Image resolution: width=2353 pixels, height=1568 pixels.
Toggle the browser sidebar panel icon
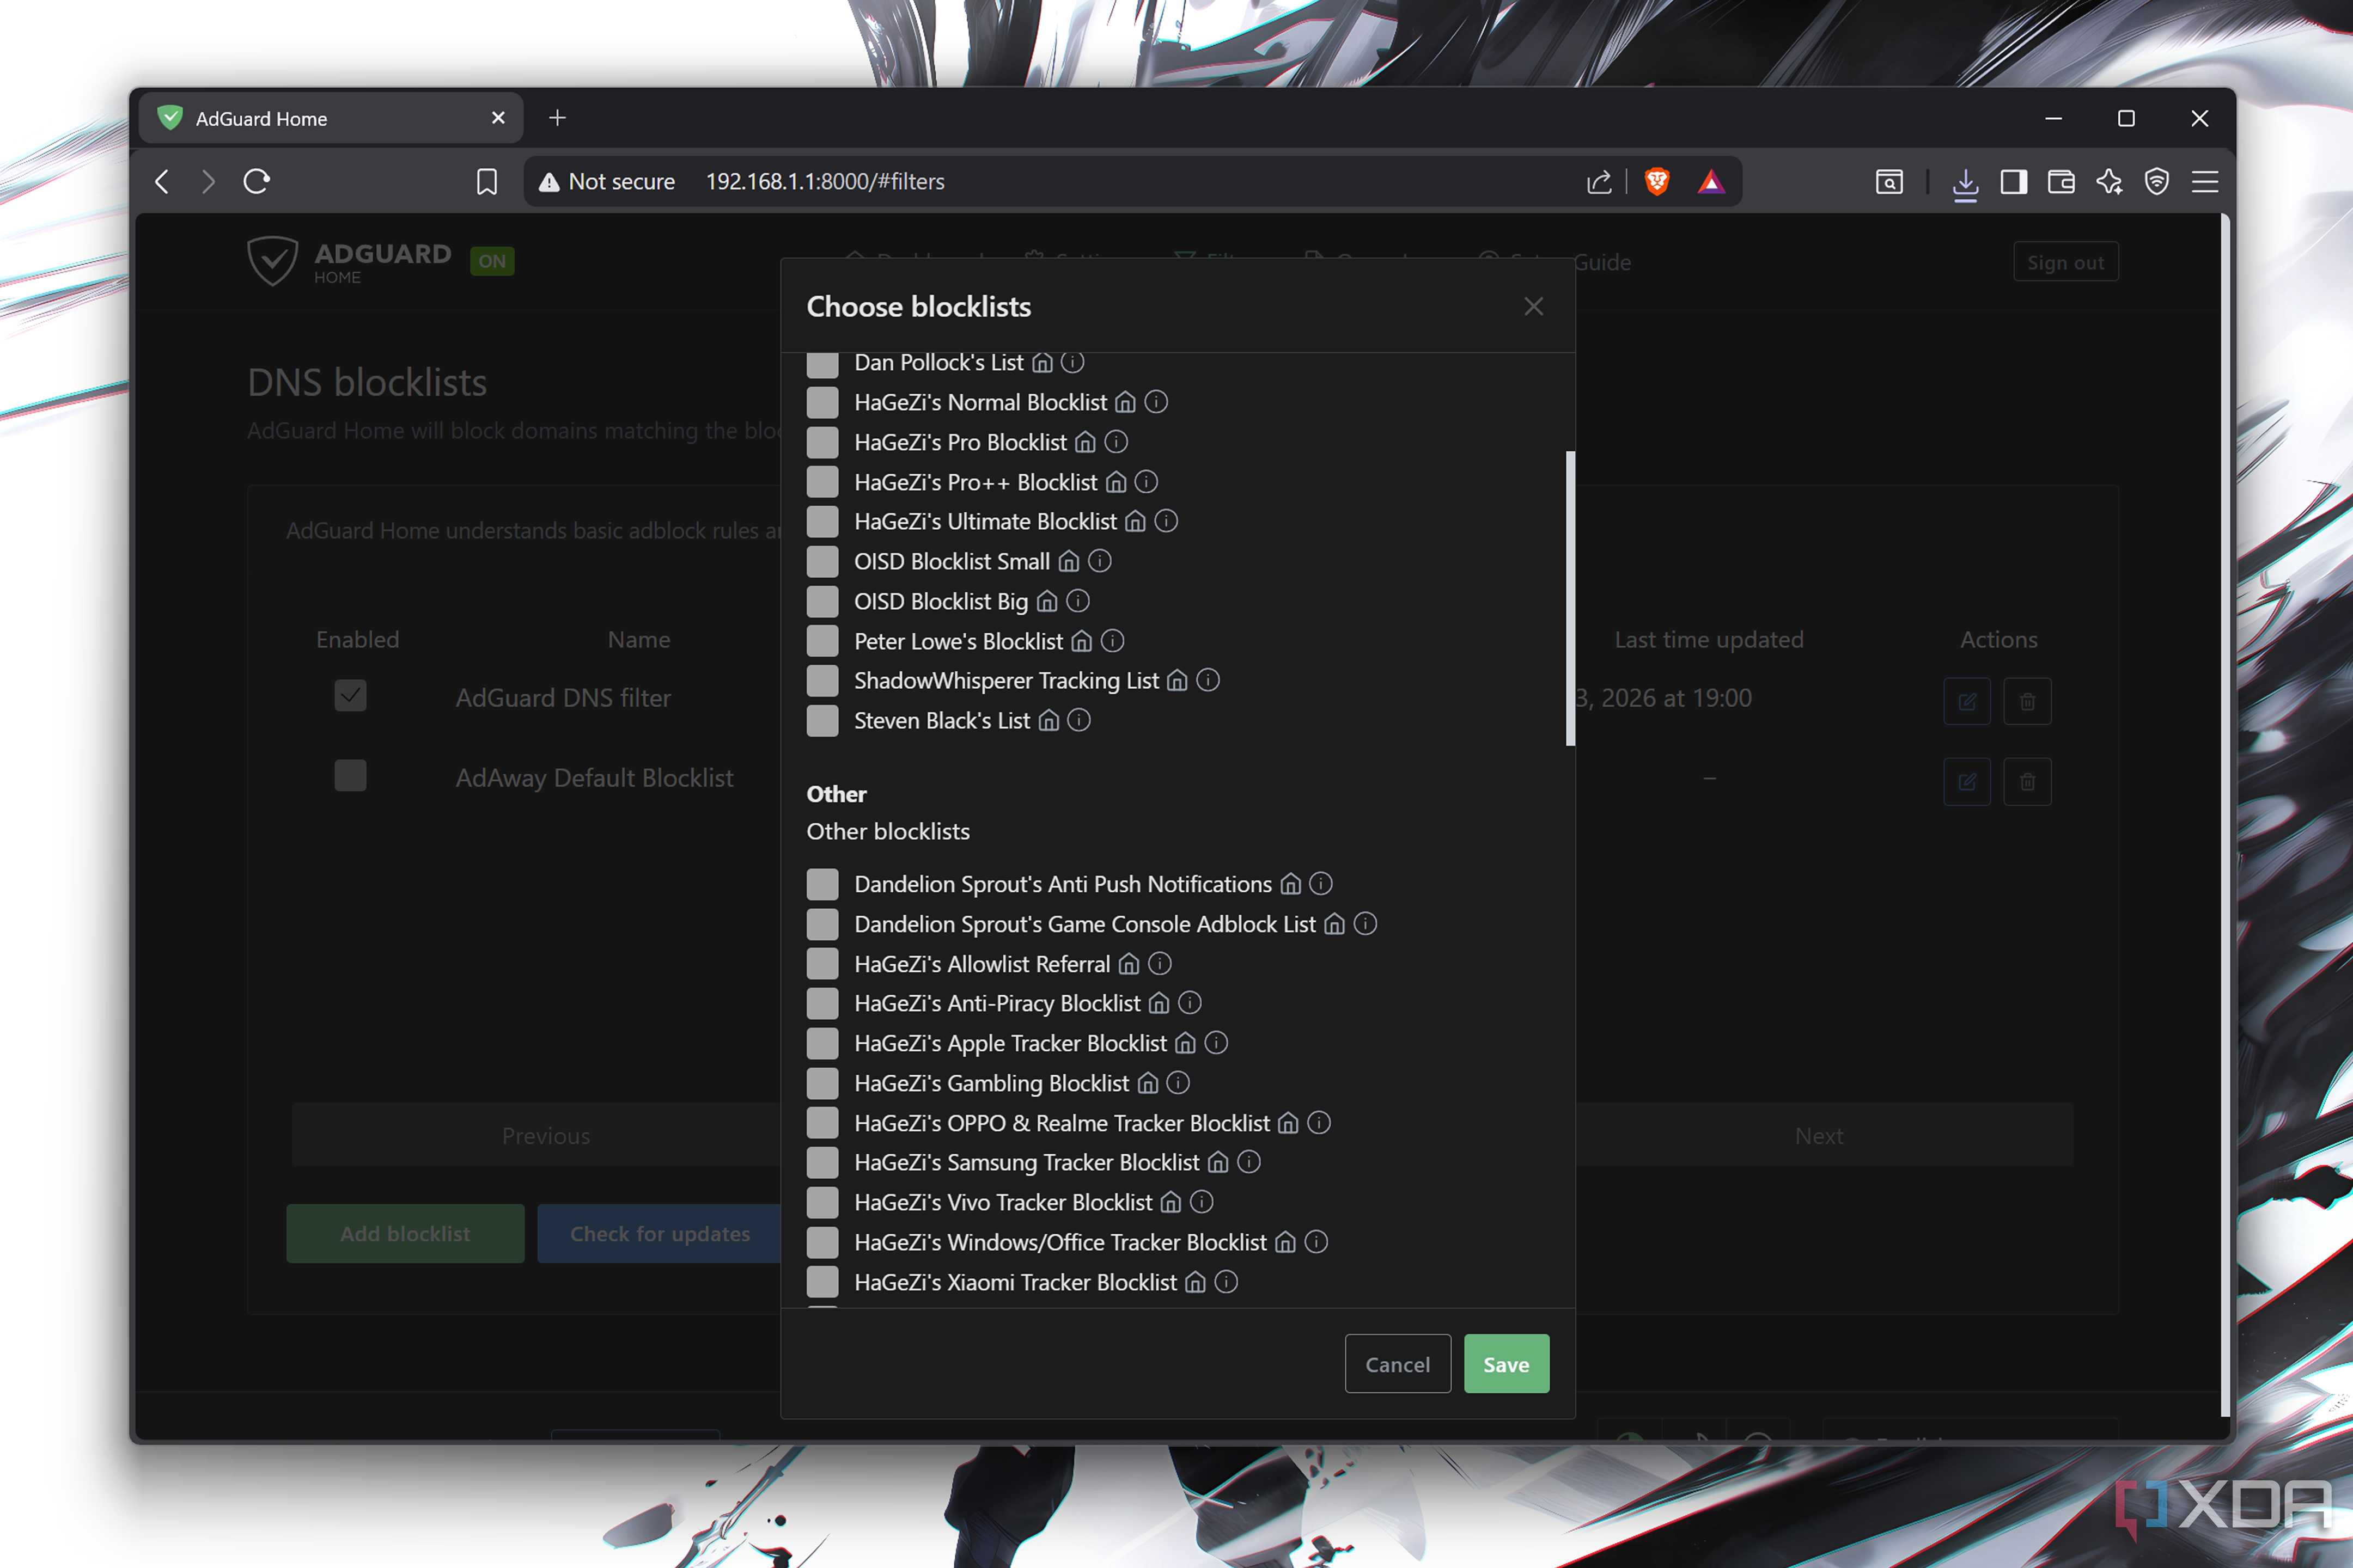tap(2013, 181)
